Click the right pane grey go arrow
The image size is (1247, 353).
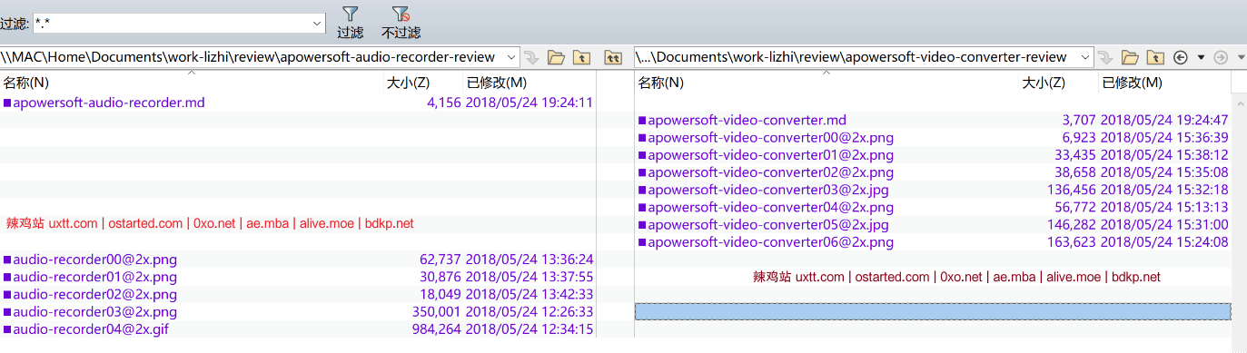pyautogui.click(x=1105, y=57)
